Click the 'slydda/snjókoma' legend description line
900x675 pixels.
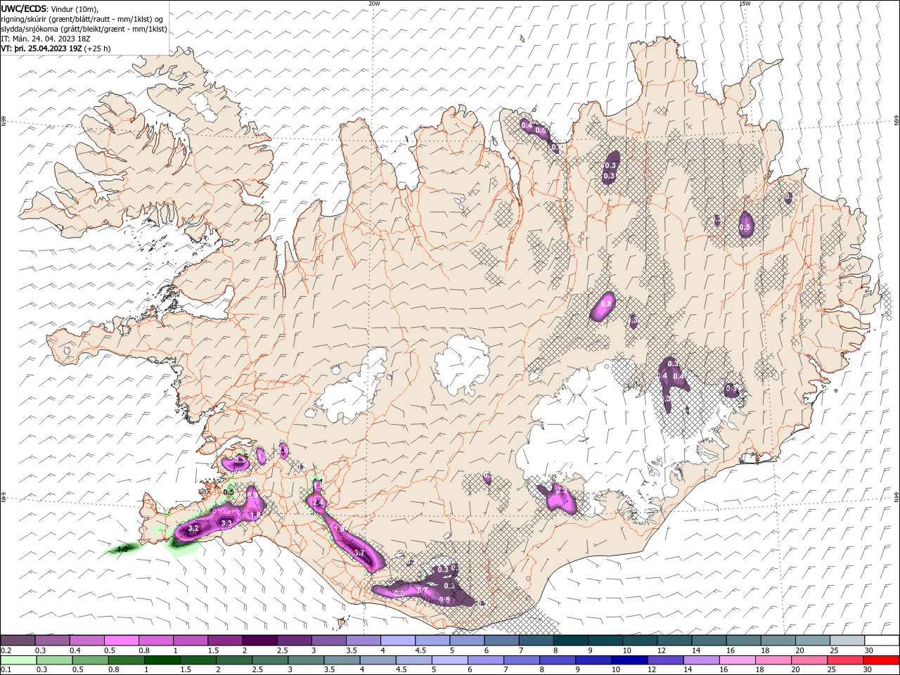(x=84, y=29)
